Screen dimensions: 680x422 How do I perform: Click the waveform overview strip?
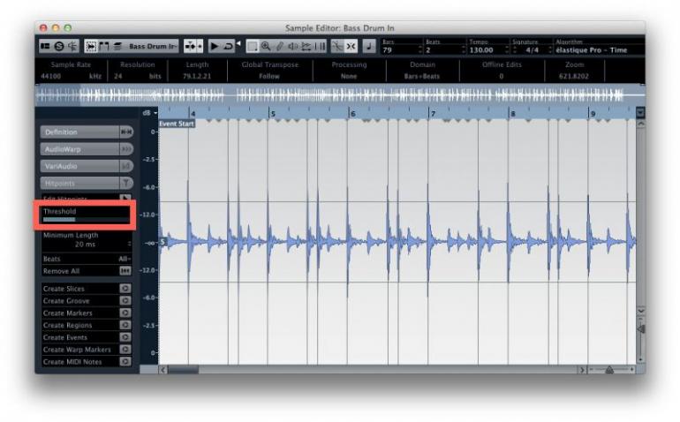click(340, 94)
